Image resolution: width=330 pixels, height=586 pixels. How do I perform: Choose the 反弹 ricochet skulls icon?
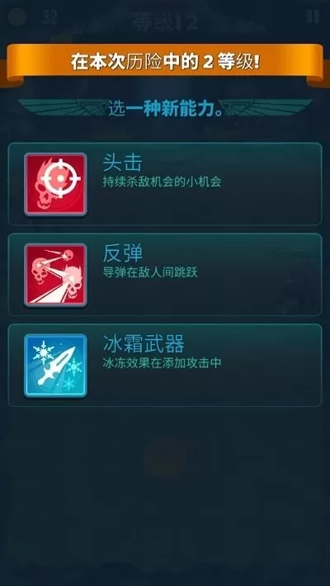coord(55,275)
